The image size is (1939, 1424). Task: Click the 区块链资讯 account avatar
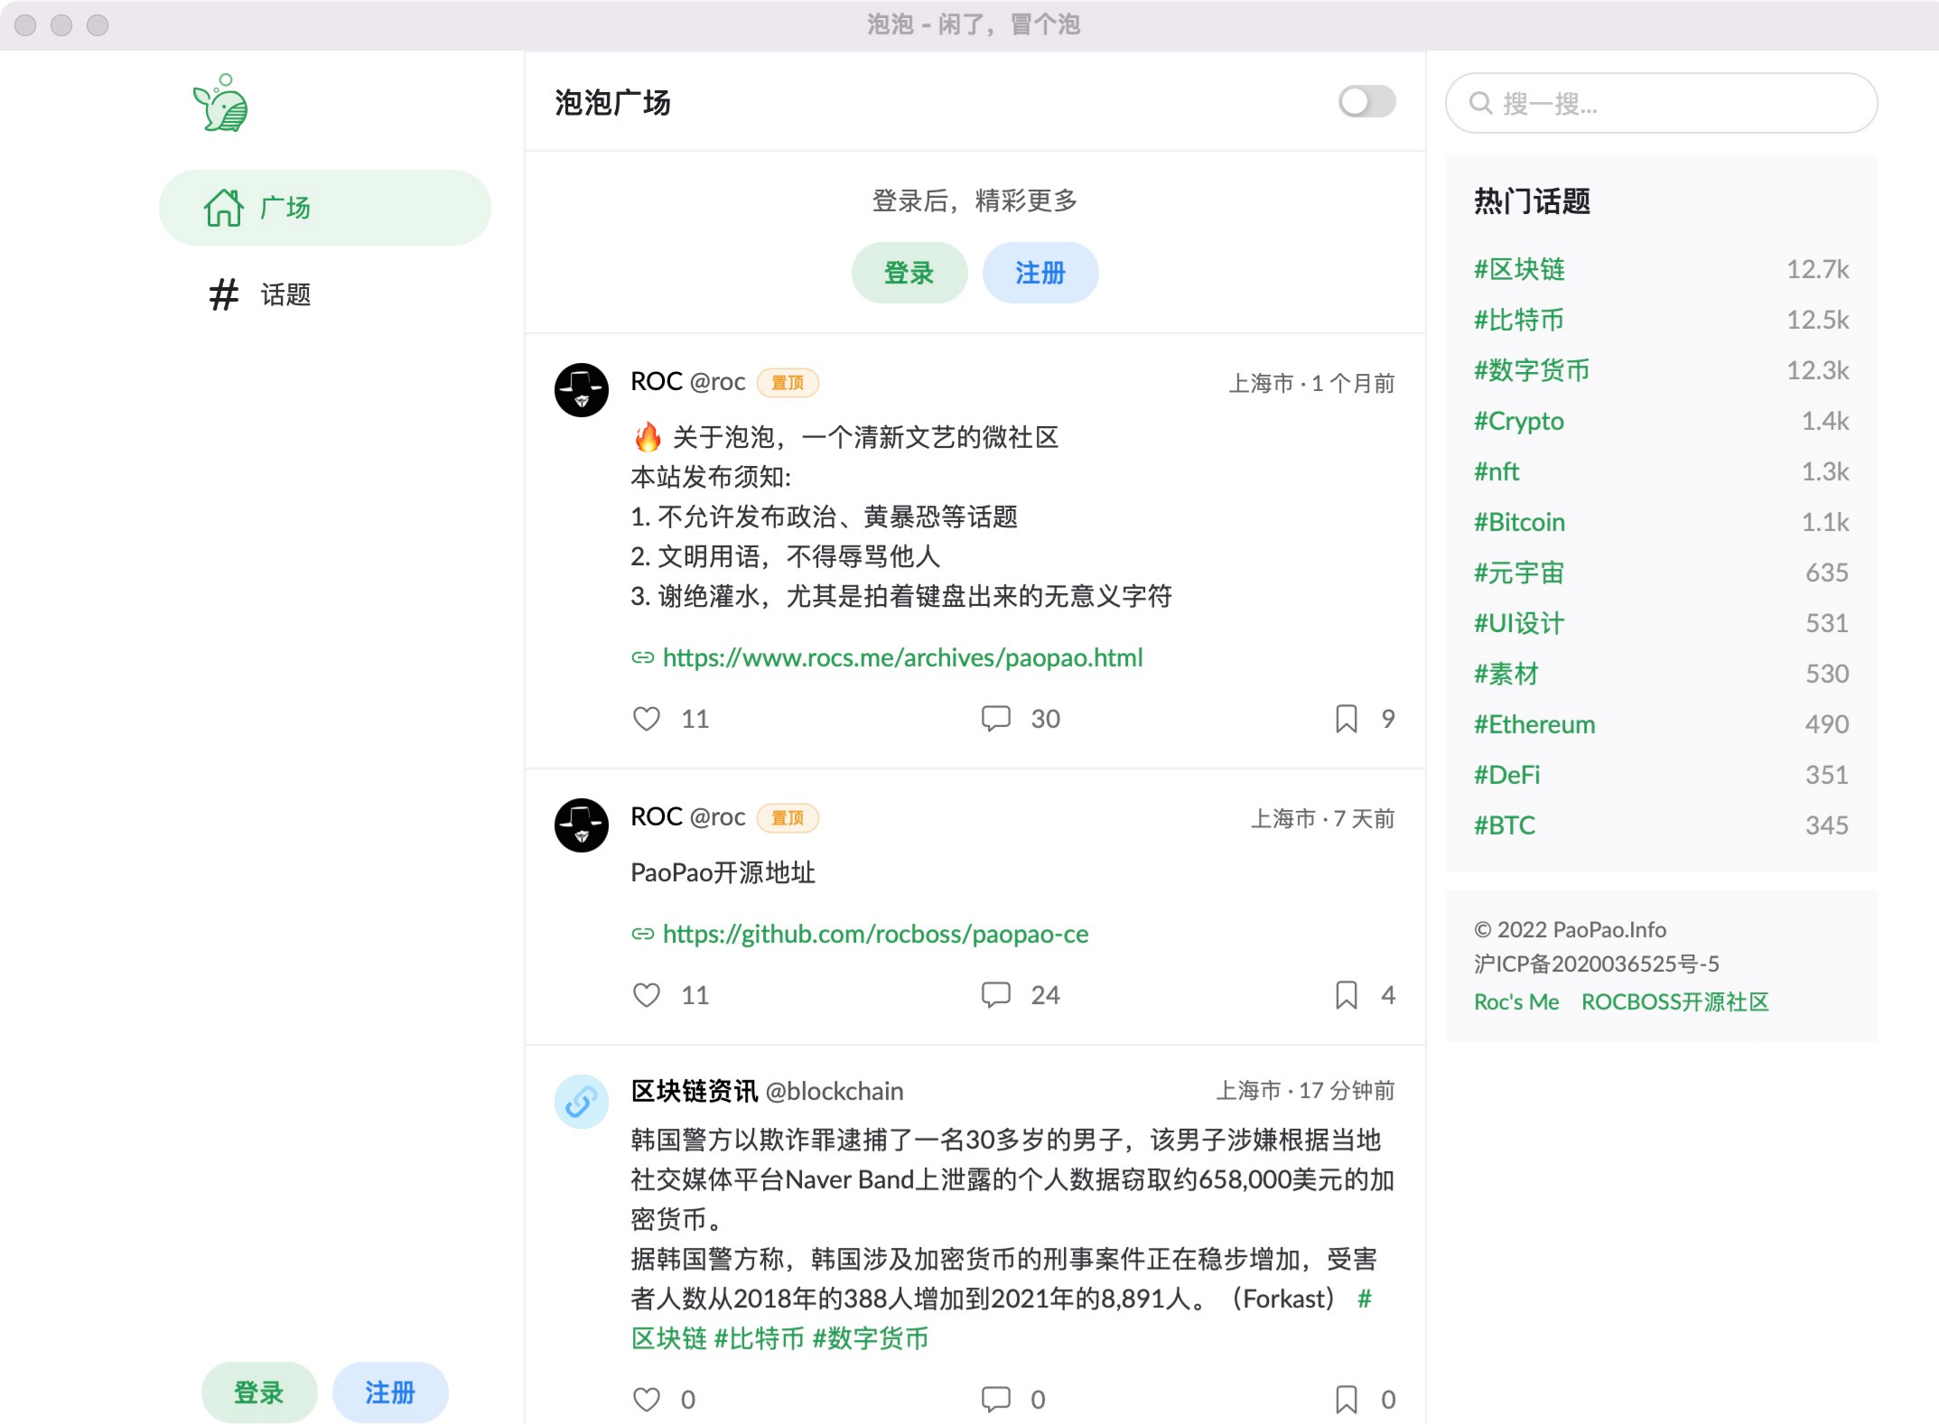coord(581,1102)
